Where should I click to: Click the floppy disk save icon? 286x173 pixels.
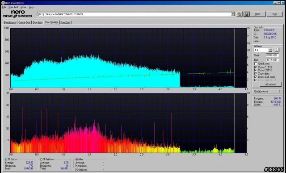tap(246, 14)
